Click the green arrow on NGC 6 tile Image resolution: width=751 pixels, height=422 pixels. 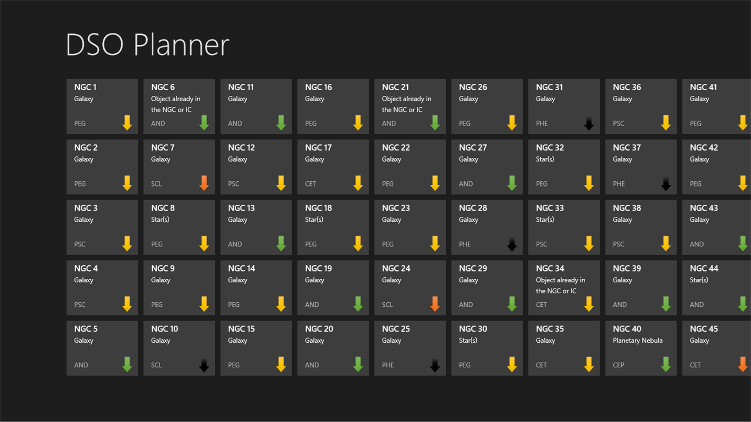point(204,123)
